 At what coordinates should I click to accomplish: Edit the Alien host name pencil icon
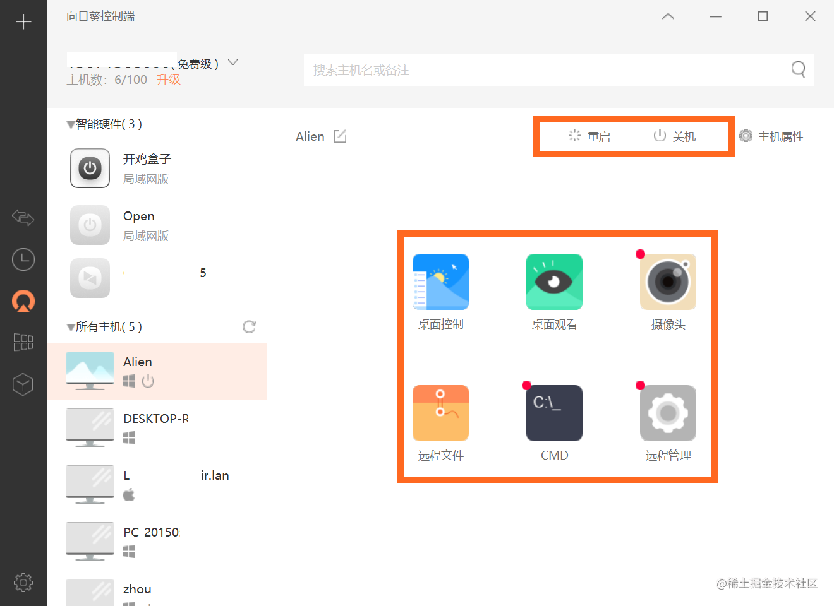pos(341,136)
